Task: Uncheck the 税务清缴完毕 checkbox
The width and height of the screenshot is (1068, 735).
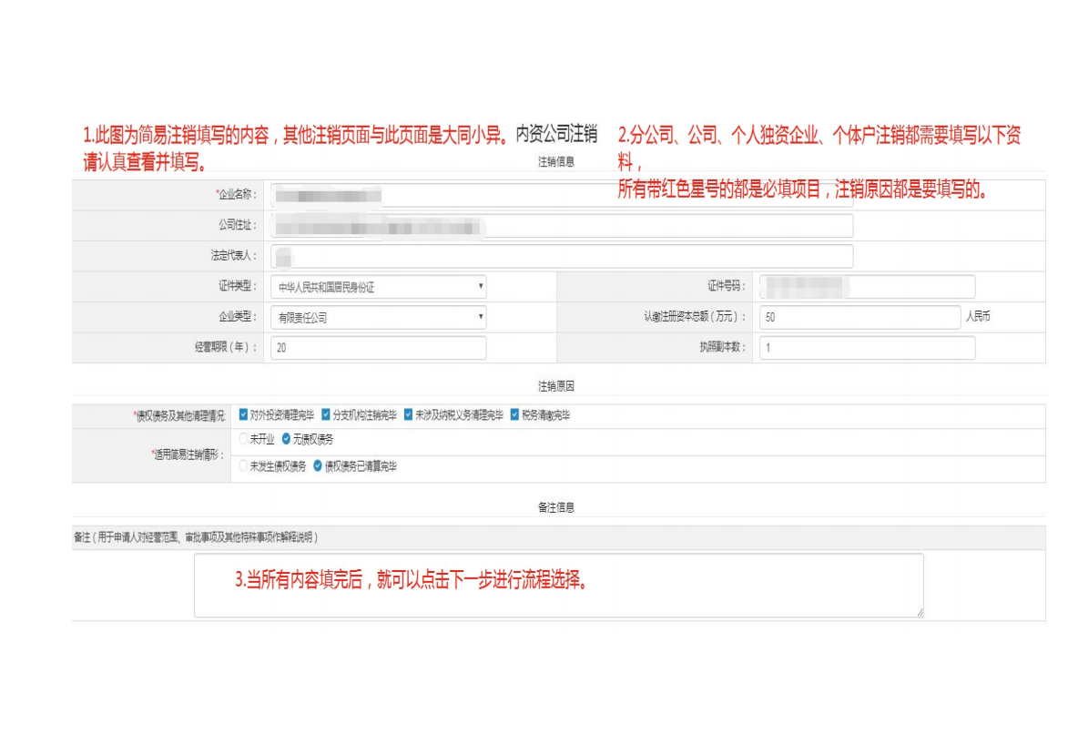Action: pos(514,414)
